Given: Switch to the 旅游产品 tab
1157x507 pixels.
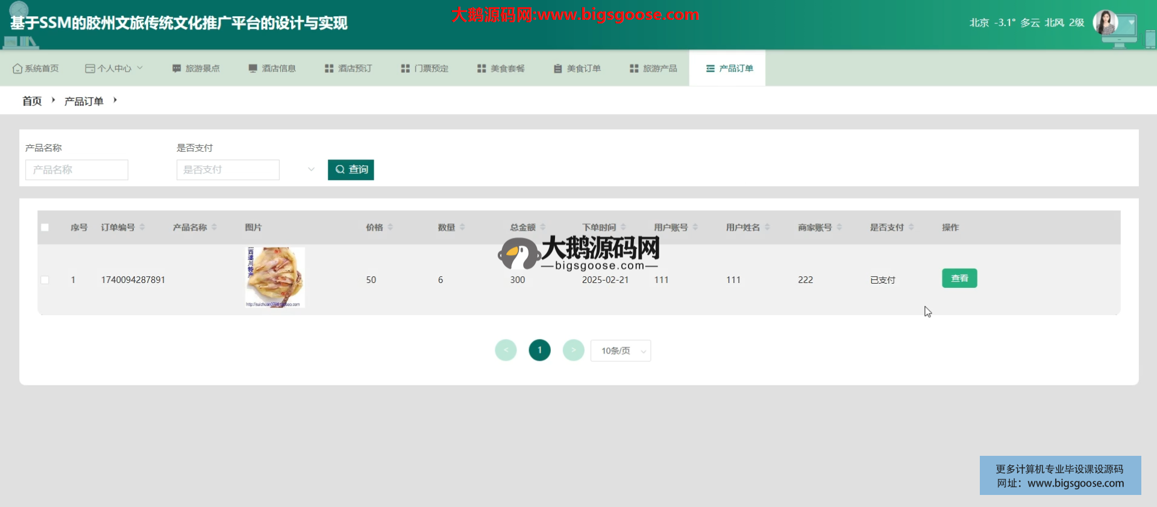Looking at the screenshot, I should pyautogui.click(x=653, y=69).
